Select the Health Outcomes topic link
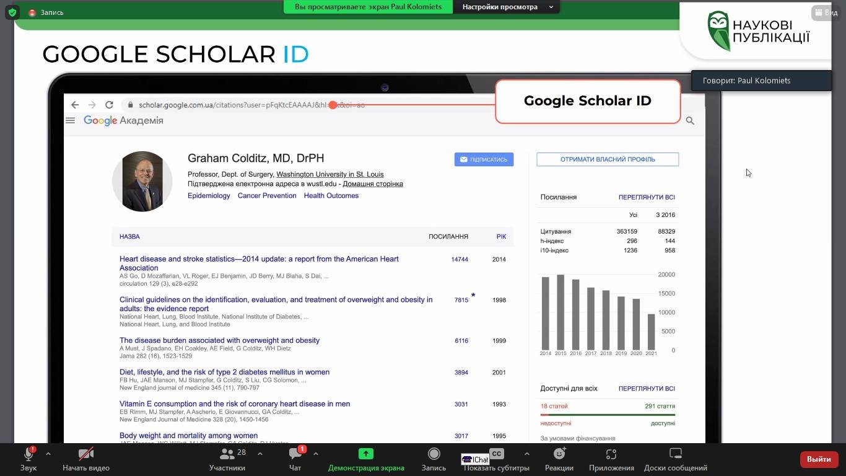This screenshot has height=476, width=846. [x=331, y=195]
